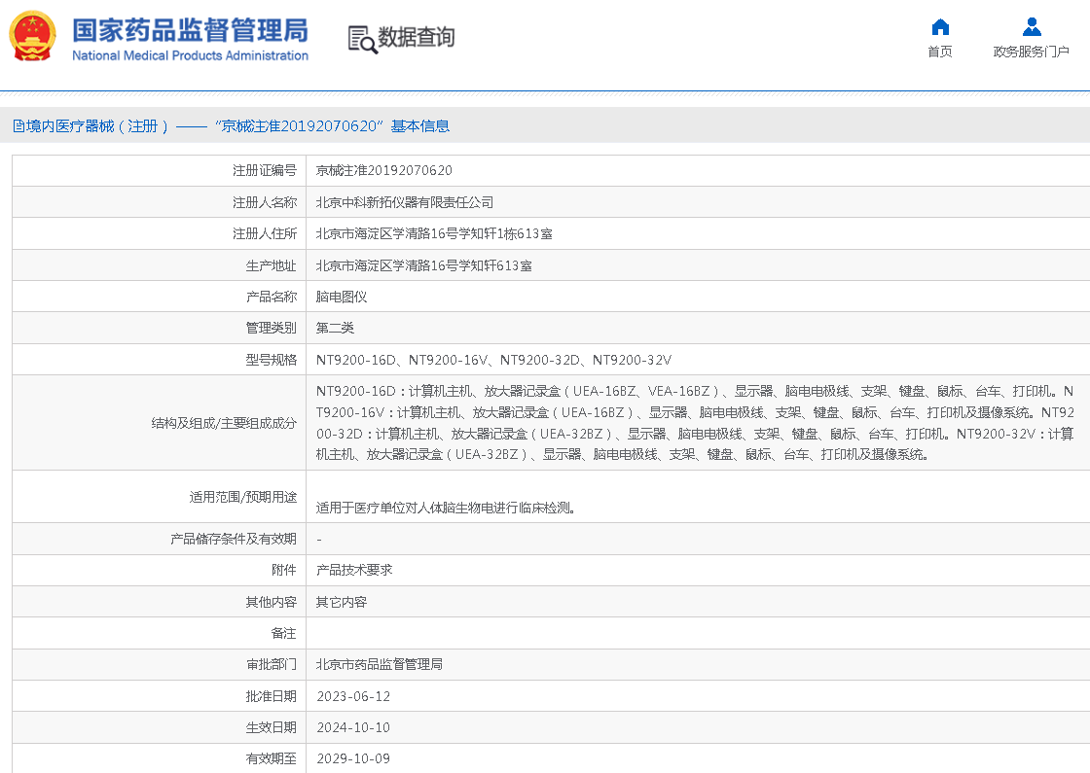1090x773 pixels.
Task: Click the home house icon
Action: (939, 27)
